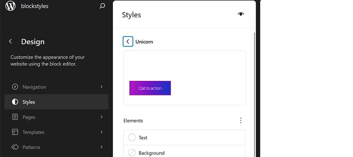
Task: Expand the Templates chevron arrow
Action: (102, 132)
